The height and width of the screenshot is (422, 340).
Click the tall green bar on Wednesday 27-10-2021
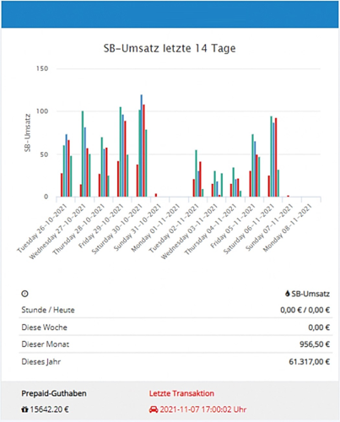point(83,154)
